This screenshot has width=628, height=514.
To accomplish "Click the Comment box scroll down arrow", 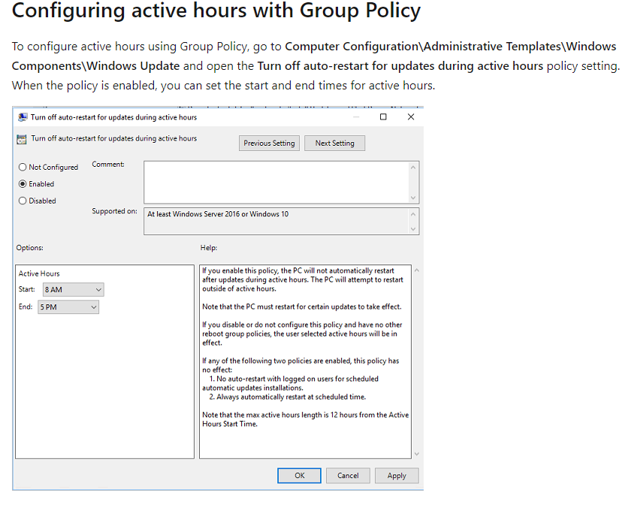I will [x=413, y=198].
